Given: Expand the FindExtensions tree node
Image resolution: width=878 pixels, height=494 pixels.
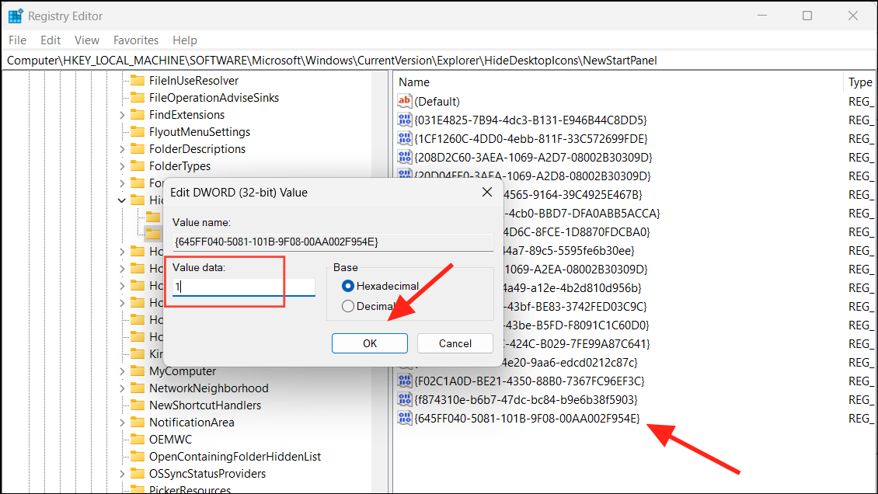Looking at the screenshot, I should pyautogui.click(x=121, y=114).
